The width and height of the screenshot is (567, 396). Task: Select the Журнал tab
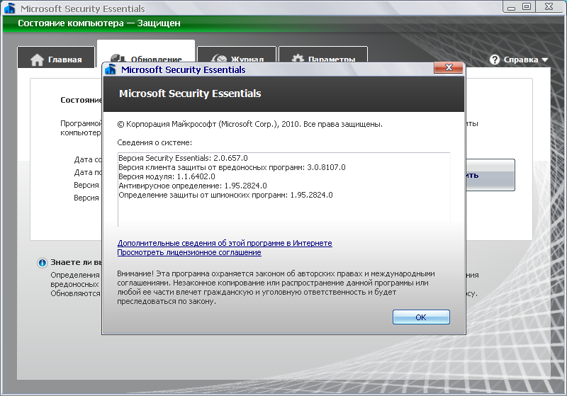pyautogui.click(x=240, y=60)
